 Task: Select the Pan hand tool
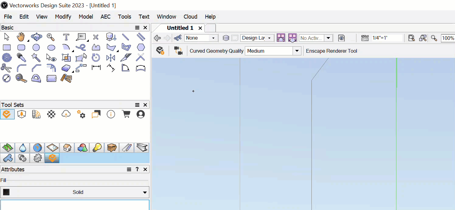point(21,37)
